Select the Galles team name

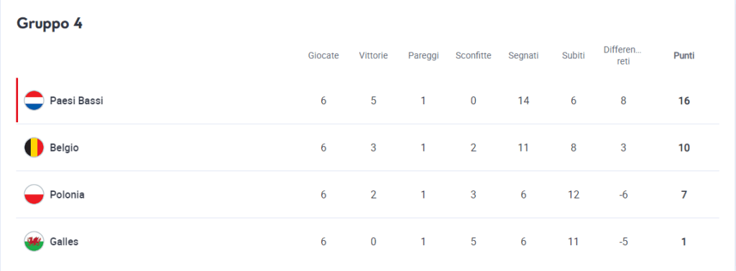click(x=64, y=242)
